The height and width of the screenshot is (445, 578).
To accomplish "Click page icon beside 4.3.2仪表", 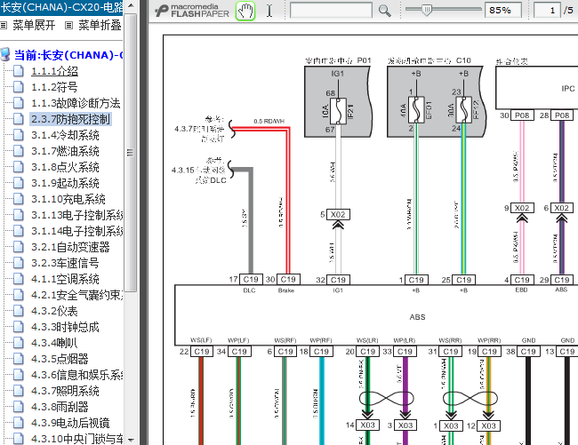I will (19, 311).
